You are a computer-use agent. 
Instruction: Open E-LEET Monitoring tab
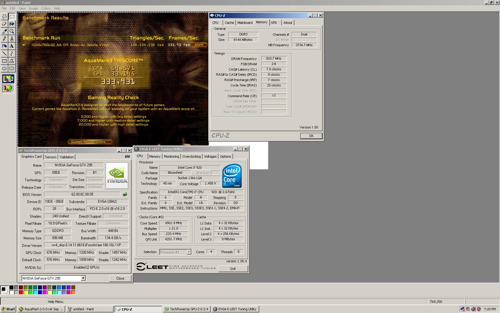point(171,156)
